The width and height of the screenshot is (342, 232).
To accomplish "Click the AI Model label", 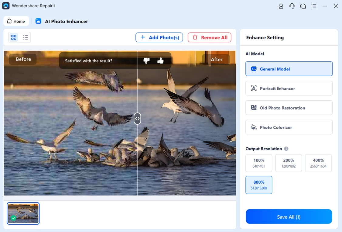I will [255, 54].
